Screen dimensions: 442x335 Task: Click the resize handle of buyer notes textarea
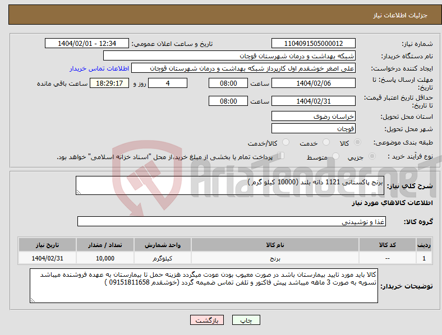[x=33, y=300]
